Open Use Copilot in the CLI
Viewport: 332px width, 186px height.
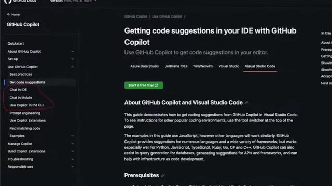coord(26,105)
